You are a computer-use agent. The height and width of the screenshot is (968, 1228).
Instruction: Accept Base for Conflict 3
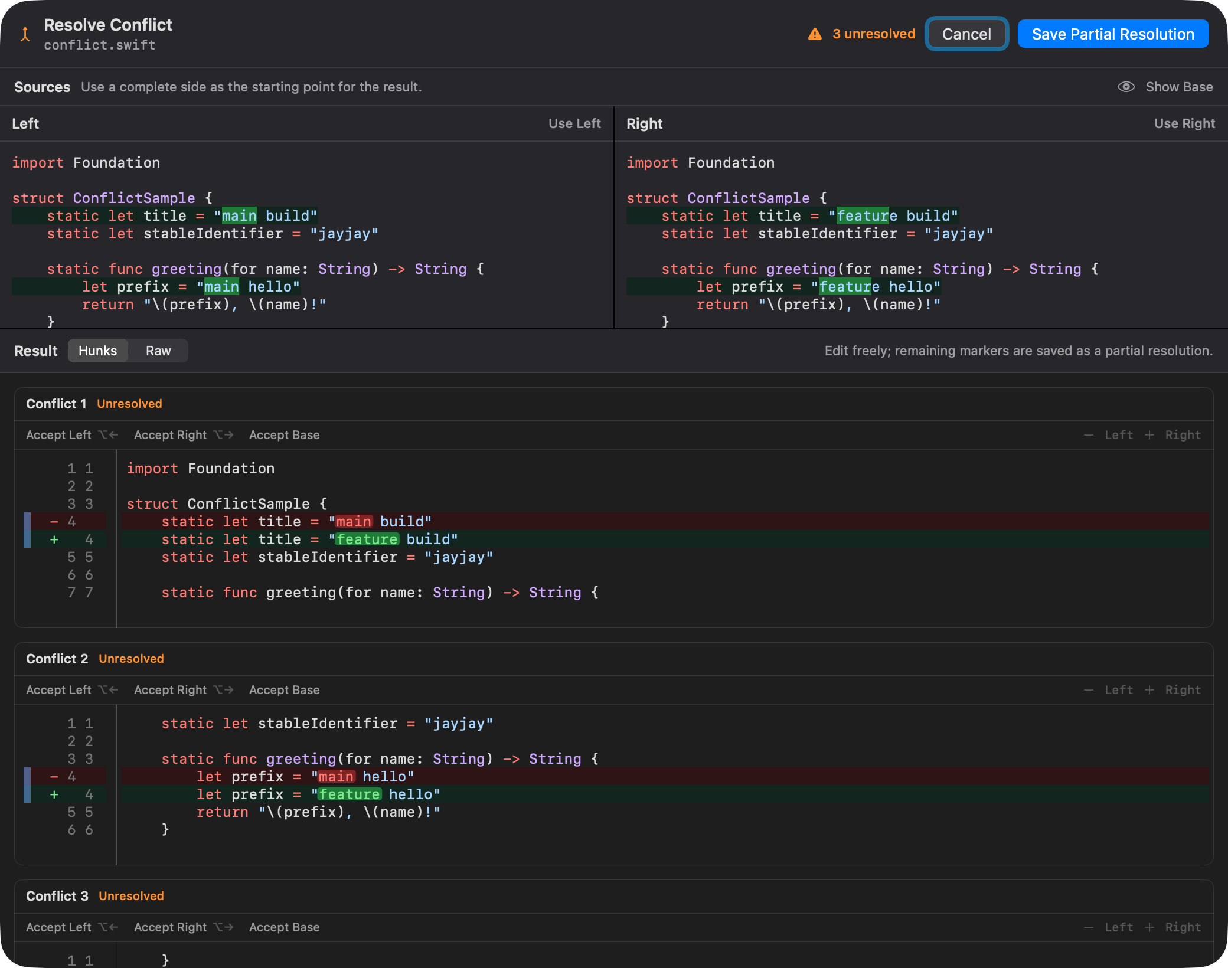tap(284, 927)
